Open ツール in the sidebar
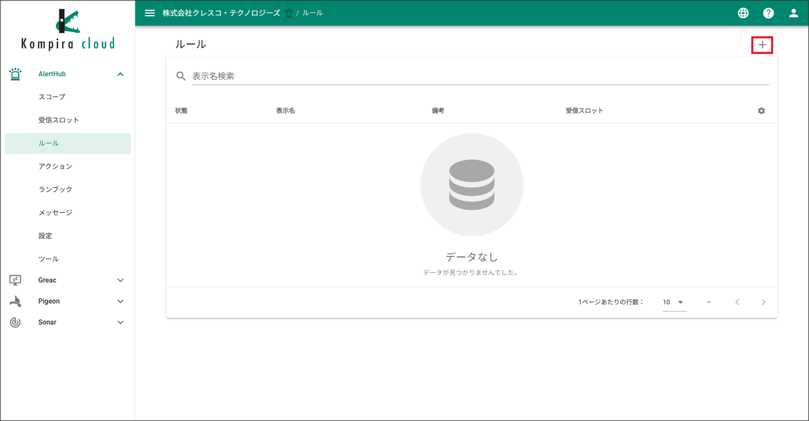Screen dimensions: 809x421 click(x=68, y=259)
